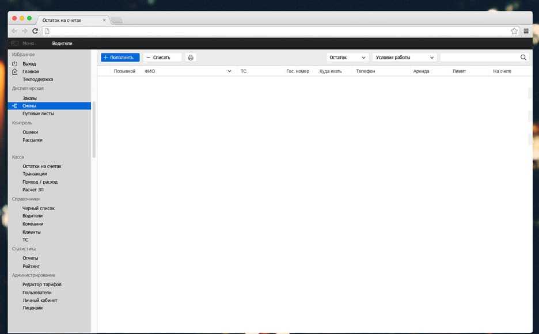Sort by the На счете column header

502,71
